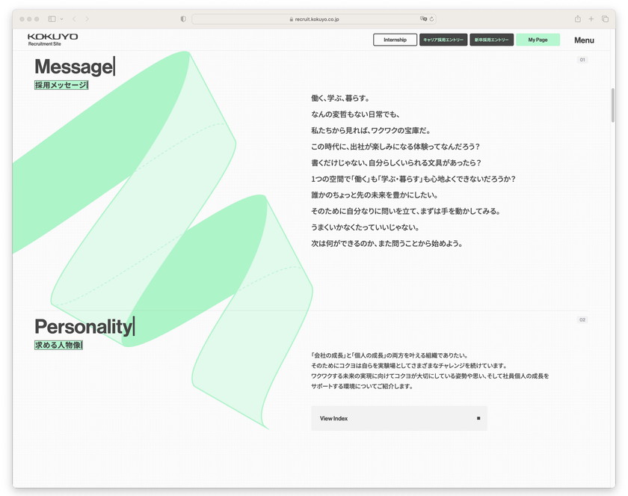The image size is (628, 496).
Task: Click the 01 section number badge
Action: 582,60
